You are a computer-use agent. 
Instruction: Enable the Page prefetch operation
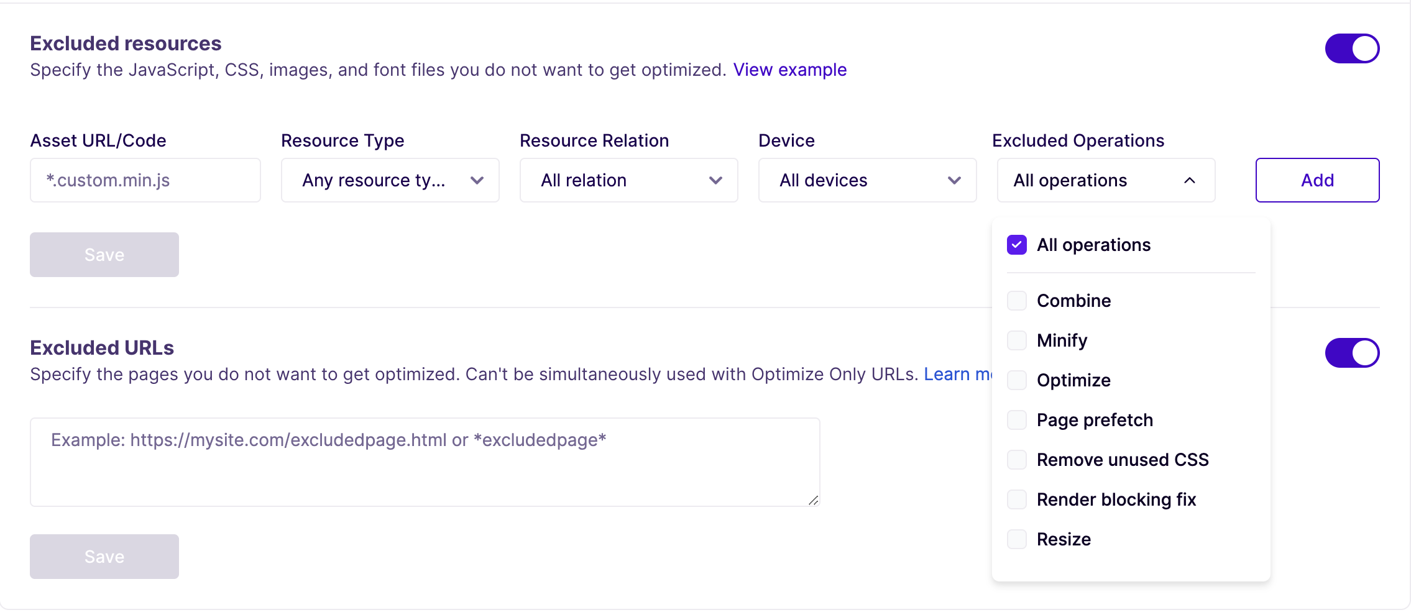[x=1017, y=420]
